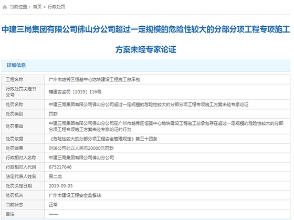Select the 对该公司处以人民币20000元罚款 value

pos(81,148)
